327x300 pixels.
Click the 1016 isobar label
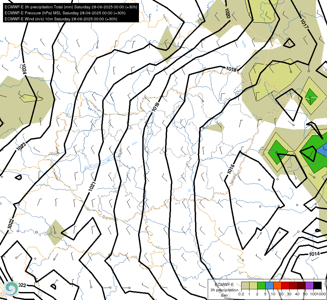(x=231, y=169)
